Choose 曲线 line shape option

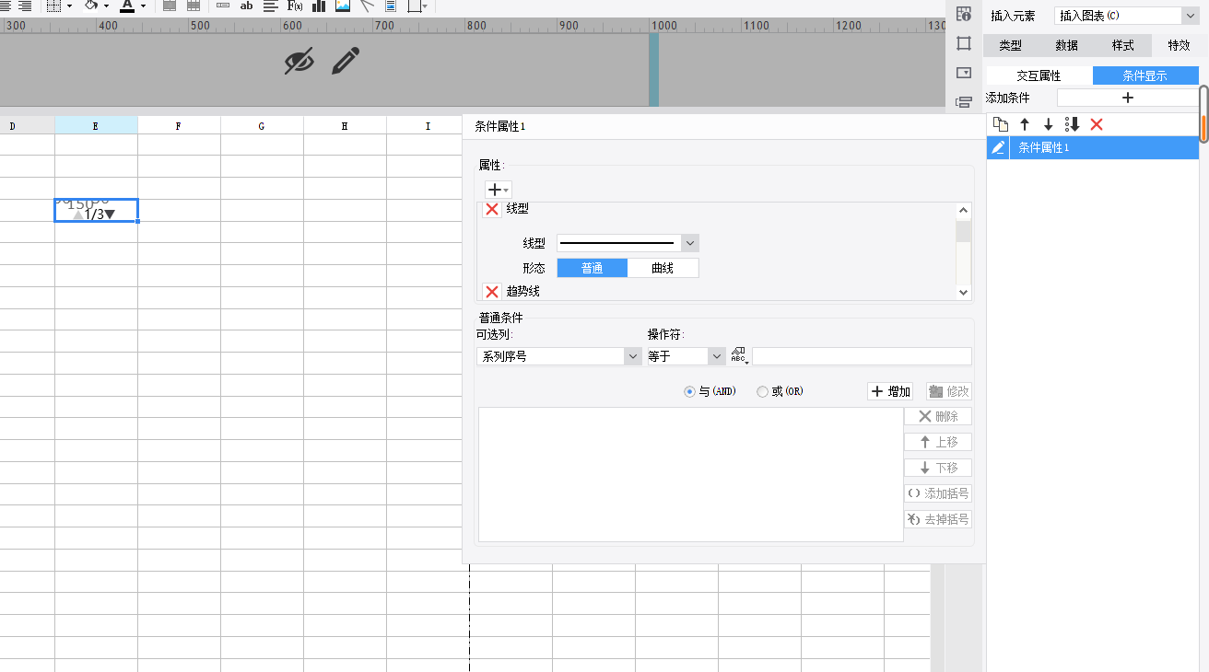tap(663, 268)
